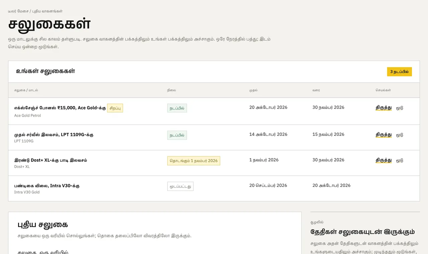Click திருத்து for the Ace Gold exchange bonus offer
The width and height of the screenshot is (428, 254).
click(384, 108)
